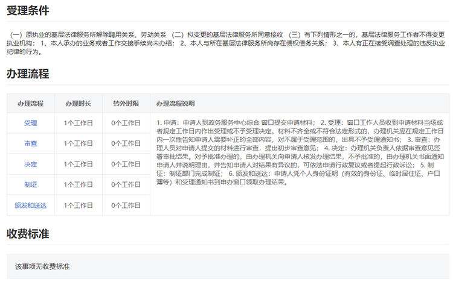Click the 该事项无收费标准 notice box

226,266
